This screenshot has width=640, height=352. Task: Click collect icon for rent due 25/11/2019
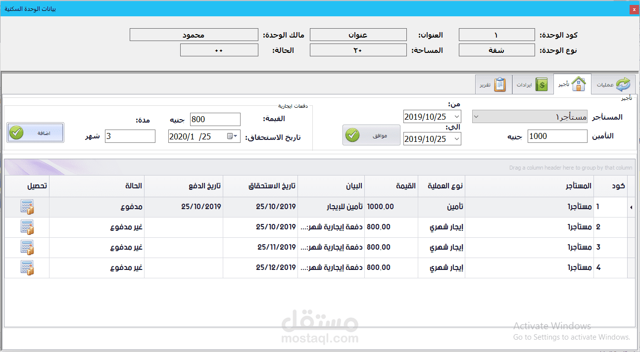27,248
